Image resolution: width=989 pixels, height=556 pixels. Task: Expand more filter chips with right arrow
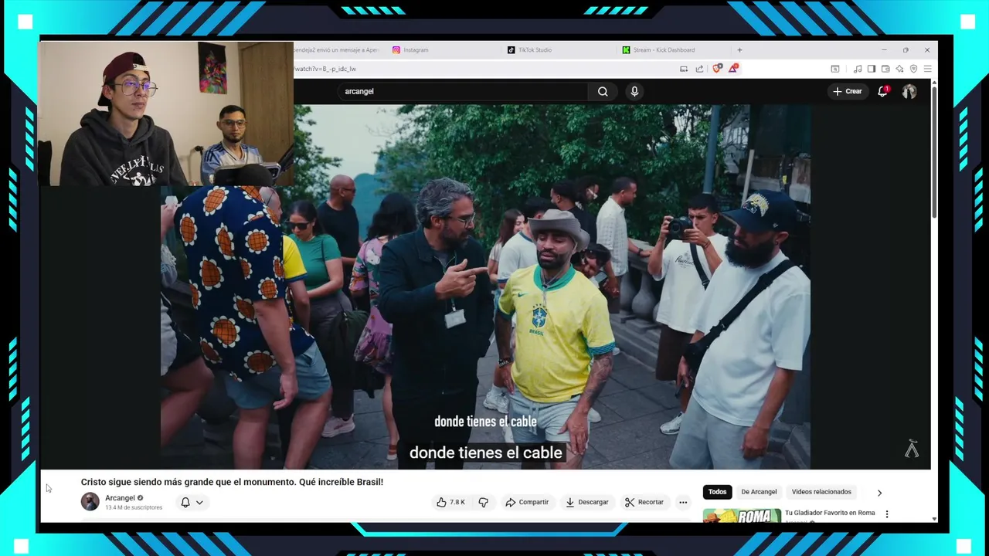click(x=879, y=493)
